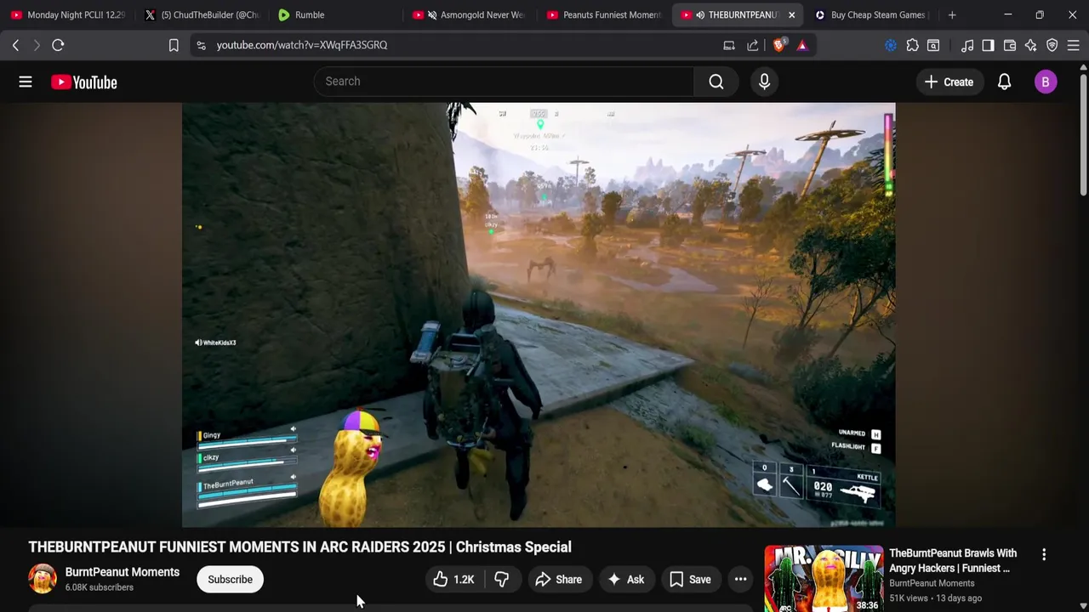Viewport: 1089px width, 612px height.
Task: Click the '51K views · 13 days ago' text
Action: pyautogui.click(x=936, y=598)
